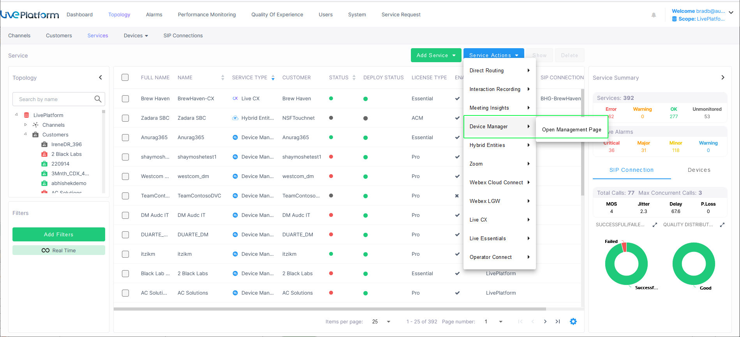
Task: Click the Add Filters button
Action: click(x=59, y=234)
